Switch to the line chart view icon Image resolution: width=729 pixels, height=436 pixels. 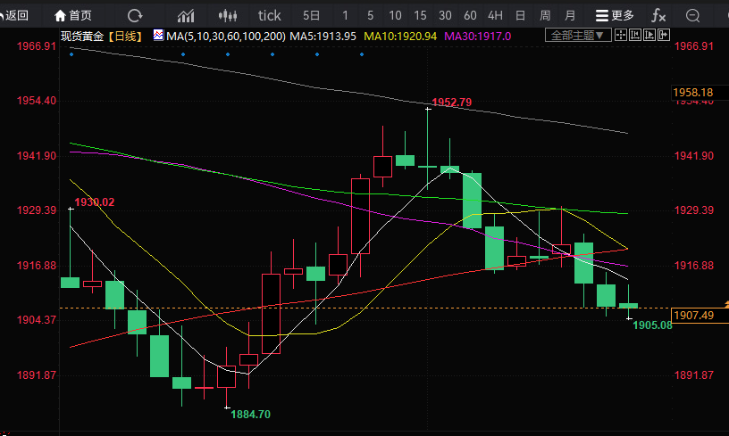[x=187, y=15]
